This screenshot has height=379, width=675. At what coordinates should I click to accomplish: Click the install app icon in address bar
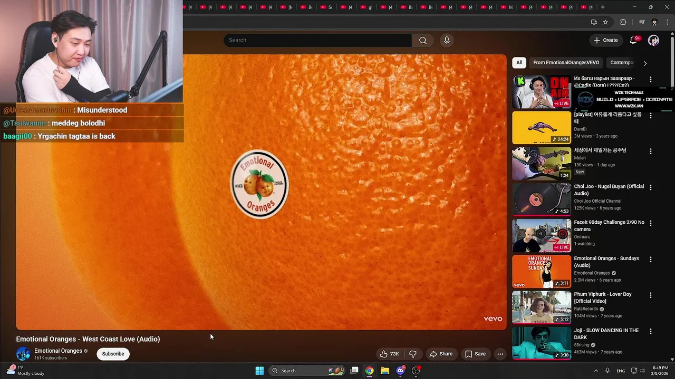(x=594, y=22)
